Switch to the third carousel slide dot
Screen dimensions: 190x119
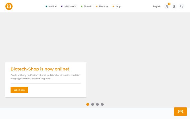(97, 104)
